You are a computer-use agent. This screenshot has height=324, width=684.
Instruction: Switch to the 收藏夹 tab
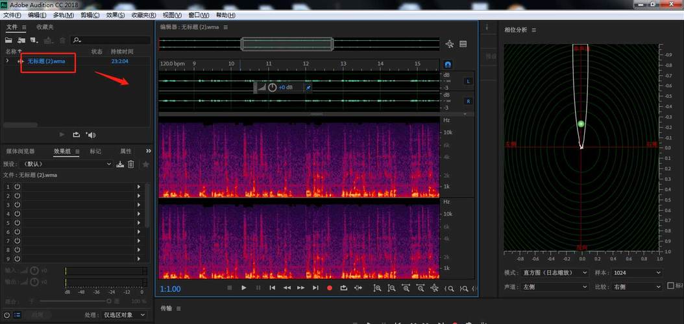(x=45, y=27)
